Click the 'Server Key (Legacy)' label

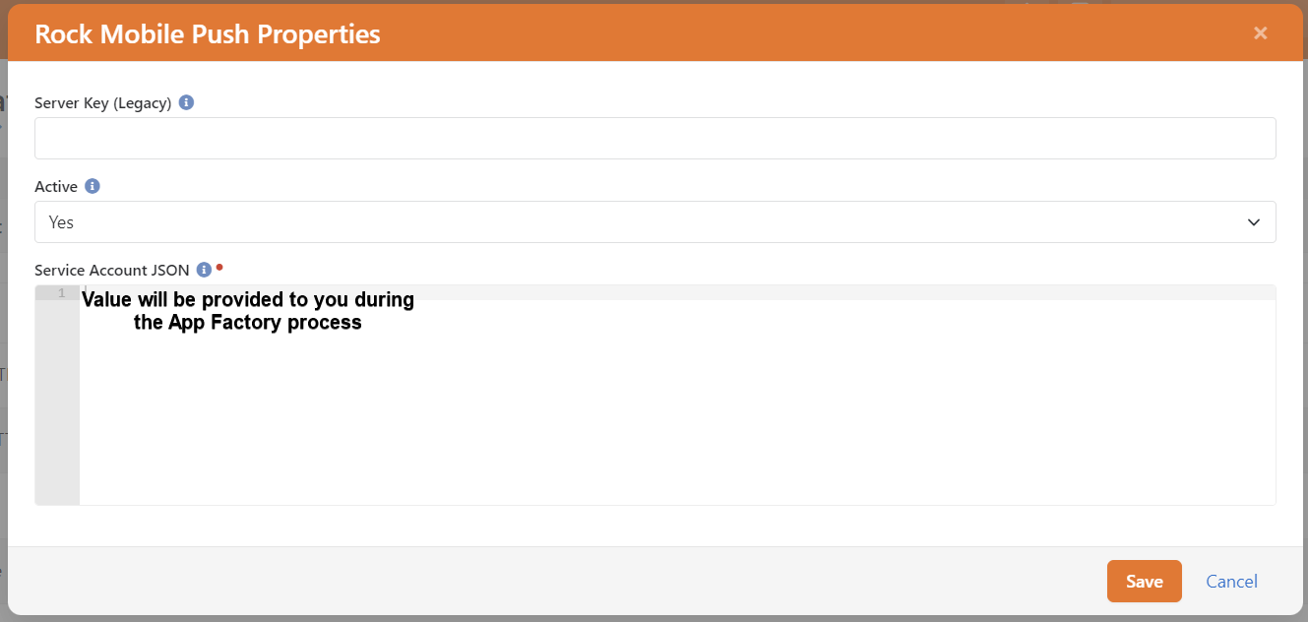[103, 102]
